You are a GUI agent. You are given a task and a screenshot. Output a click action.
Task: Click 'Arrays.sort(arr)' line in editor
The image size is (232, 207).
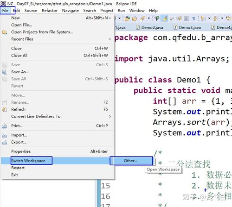coord(193,122)
